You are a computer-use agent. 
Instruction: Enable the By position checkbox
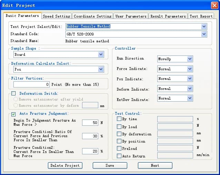coord(119,141)
